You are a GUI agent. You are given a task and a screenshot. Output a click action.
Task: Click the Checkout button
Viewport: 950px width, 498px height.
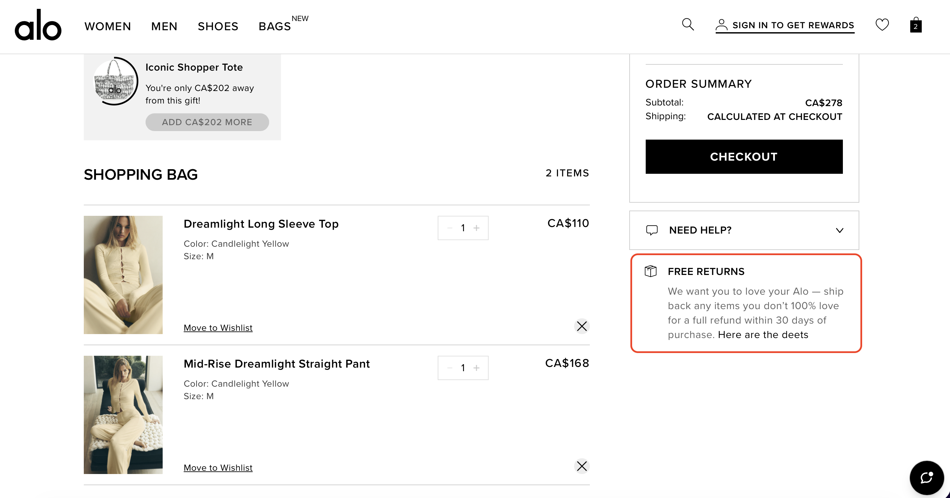pos(744,157)
